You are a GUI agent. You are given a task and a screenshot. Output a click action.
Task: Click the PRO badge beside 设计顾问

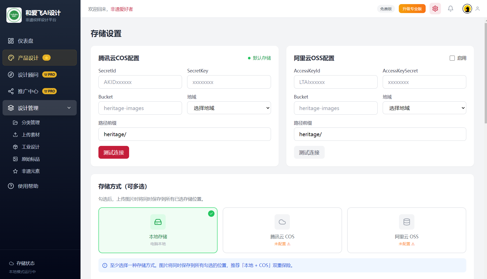[49, 74]
